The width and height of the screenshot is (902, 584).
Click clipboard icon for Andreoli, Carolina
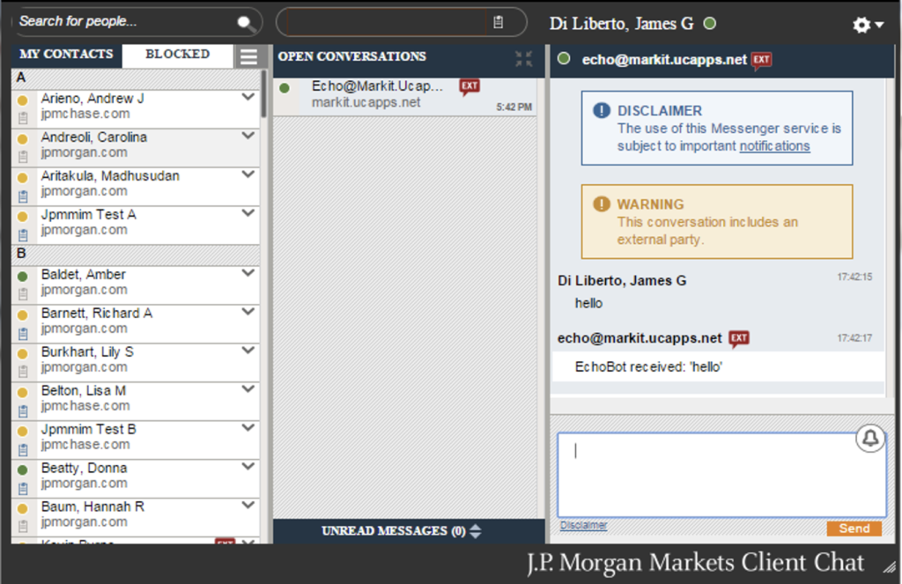click(x=23, y=157)
